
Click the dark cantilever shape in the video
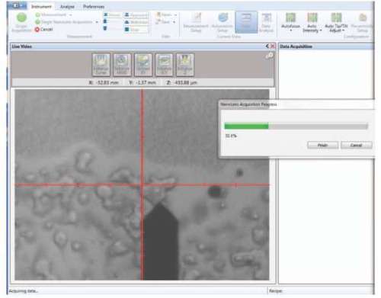pyautogui.click(x=161, y=242)
